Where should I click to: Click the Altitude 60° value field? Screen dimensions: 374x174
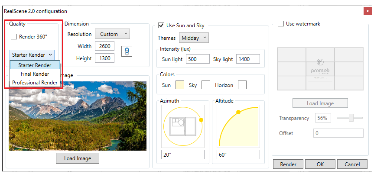click(238, 155)
